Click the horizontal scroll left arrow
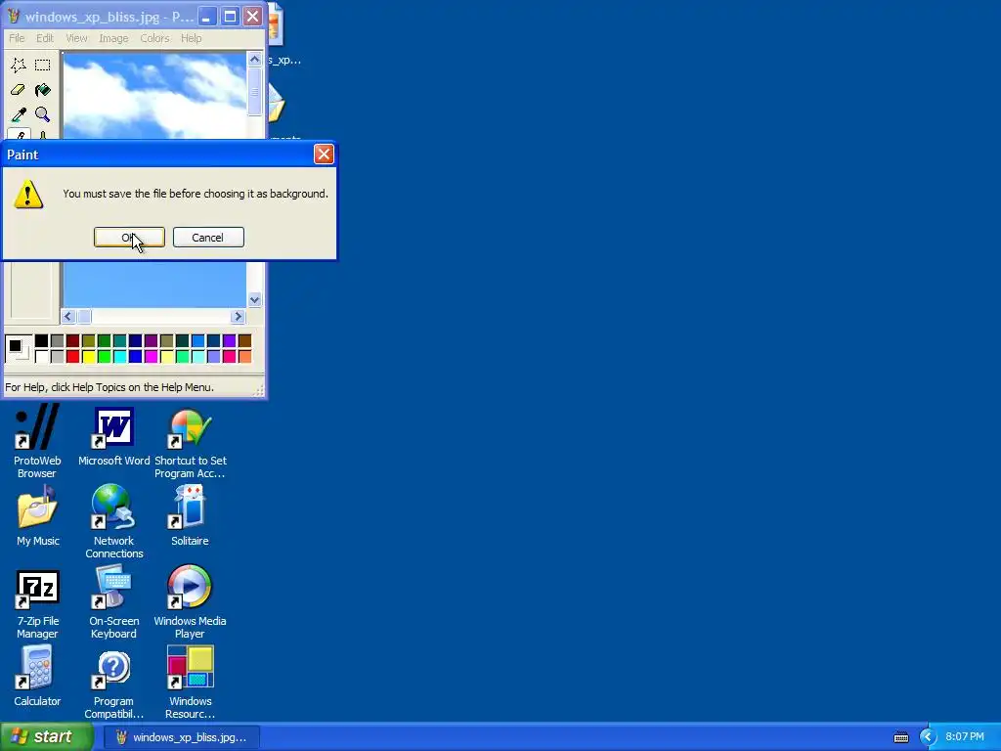Viewport: 1001px width, 751px height. tap(68, 317)
